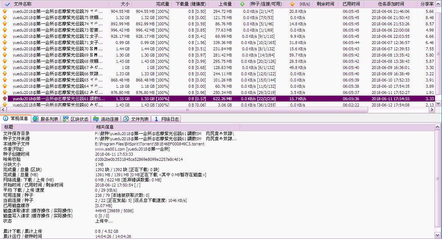
Task: Click the 相关信息 header in the details panel
Action: point(105,127)
